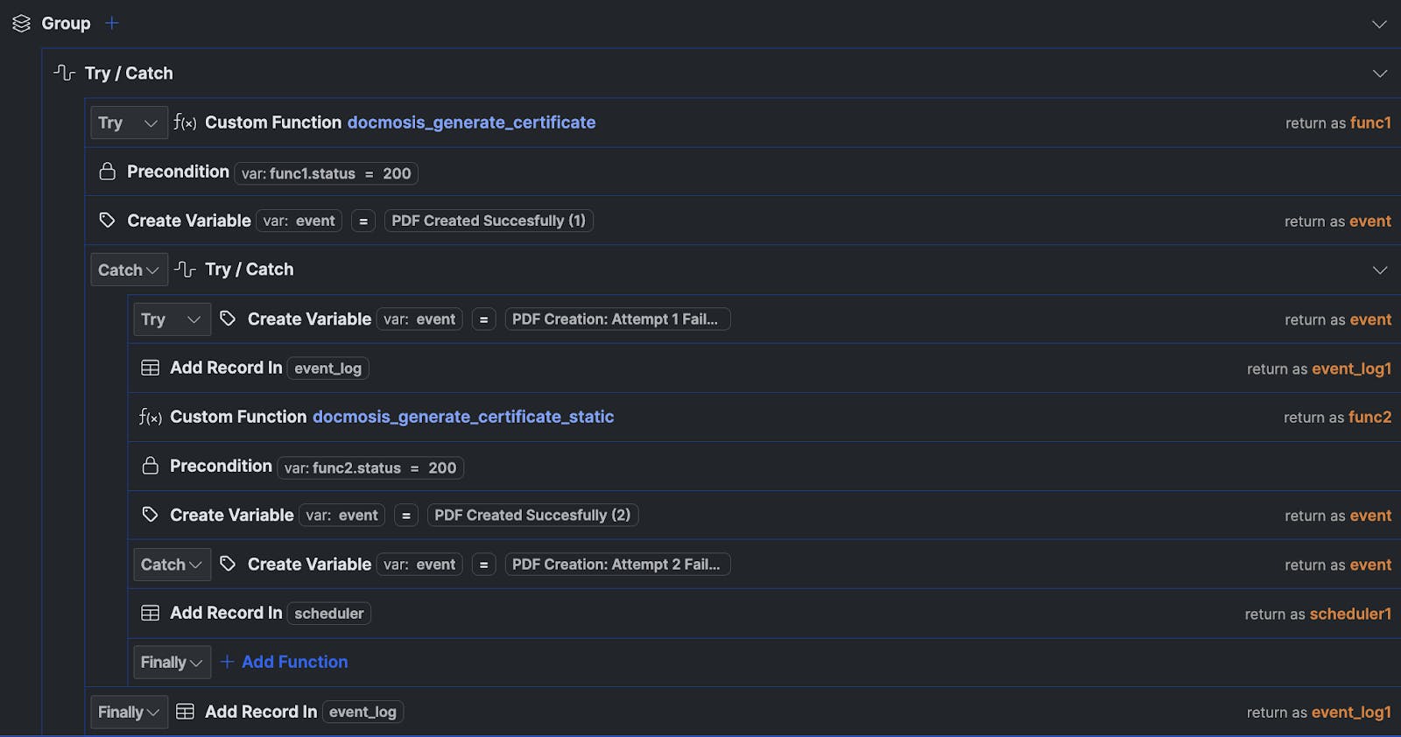The height and width of the screenshot is (737, 1401).
Task: Click the PDF Creation: Attempt 1 Fail value field
Action: [x=616, y=319]
